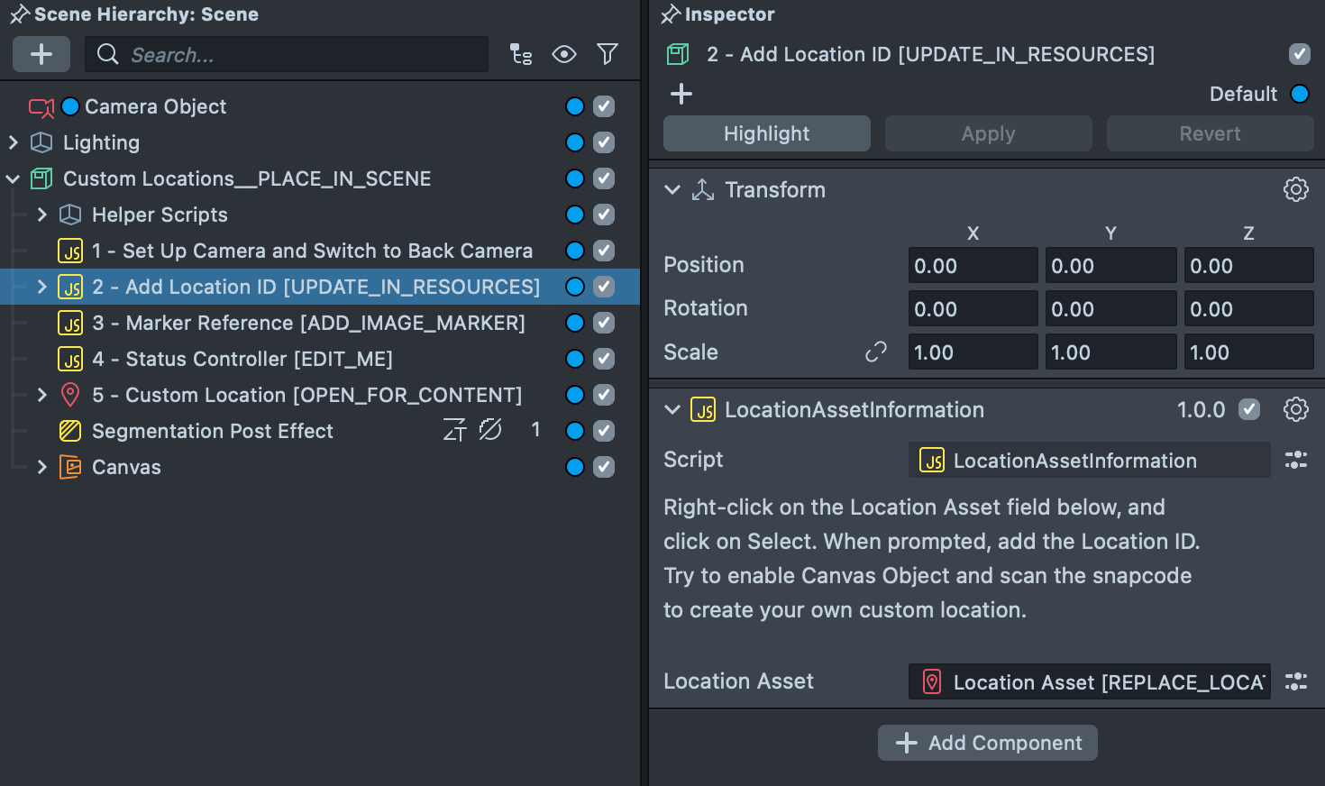Expand the Lighting tree item
The height and width of the screenshot is (786, 1325).
tap(14, 142)
